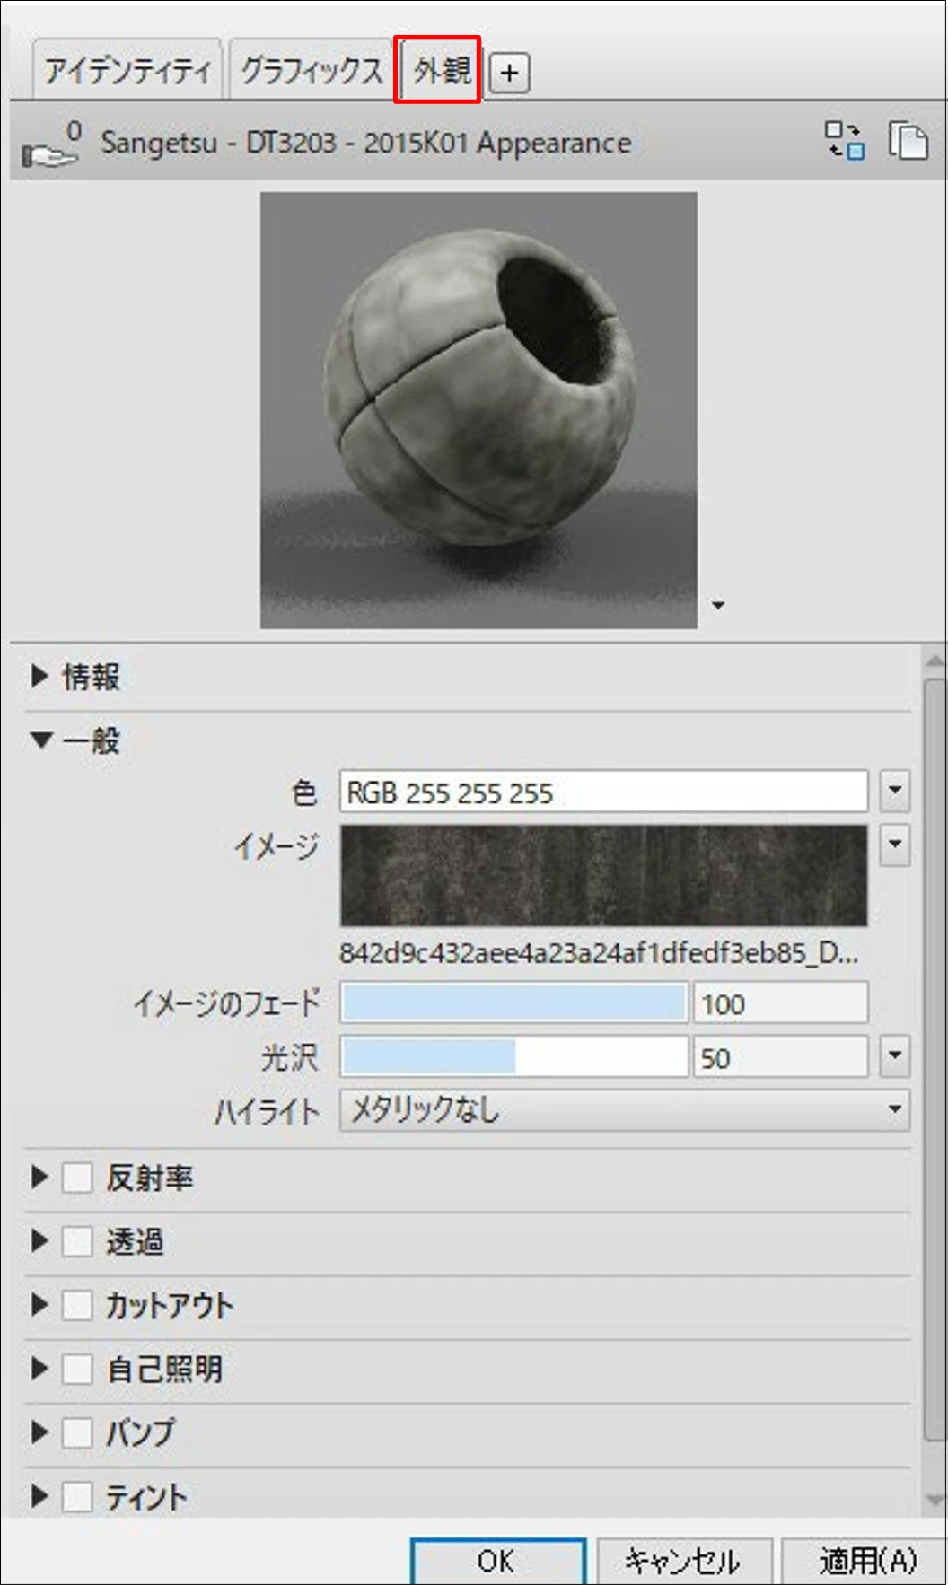Click the properties panel vertical scrollbar

point(935,1058)
